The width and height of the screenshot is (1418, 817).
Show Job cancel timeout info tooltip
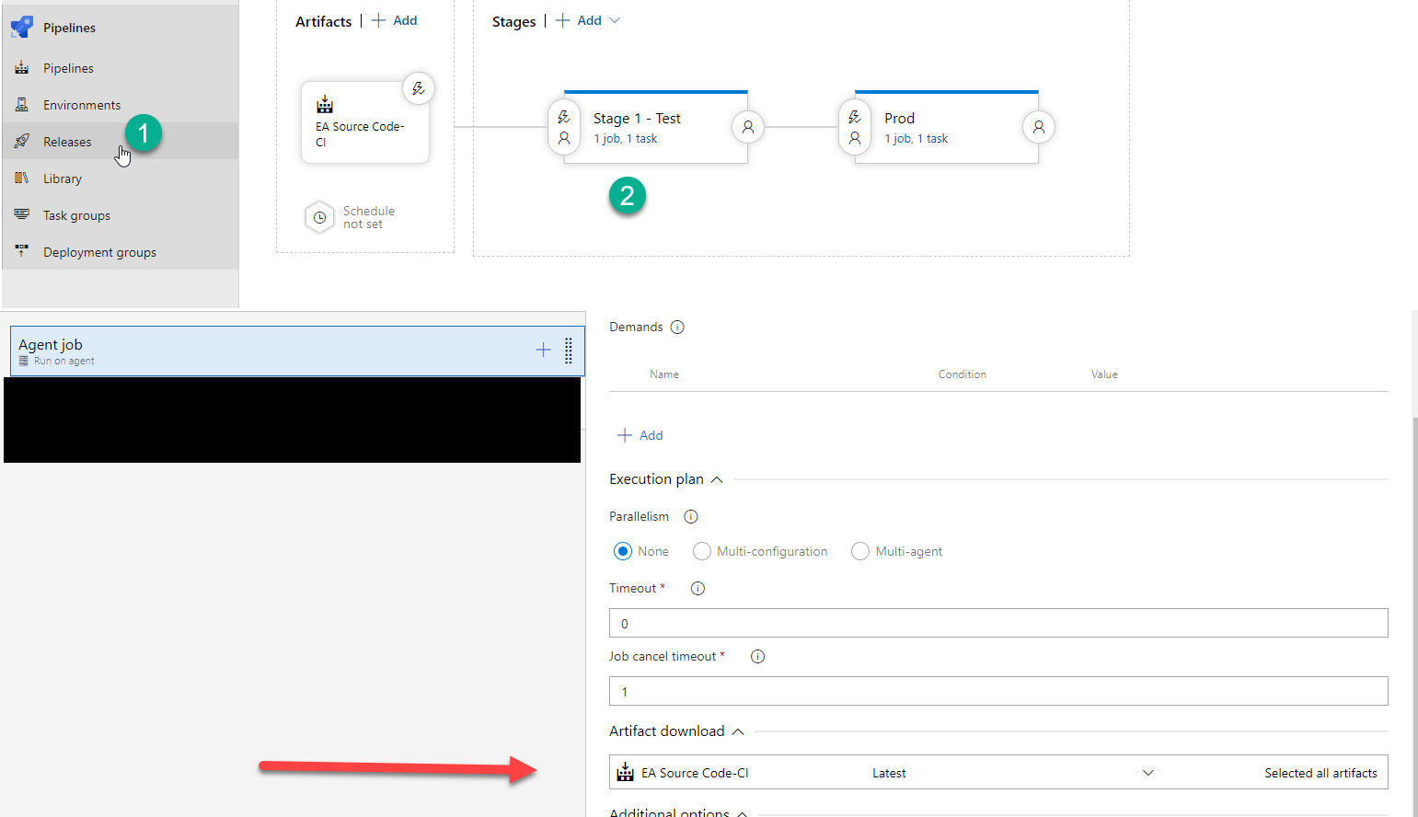tap(757, 656)
